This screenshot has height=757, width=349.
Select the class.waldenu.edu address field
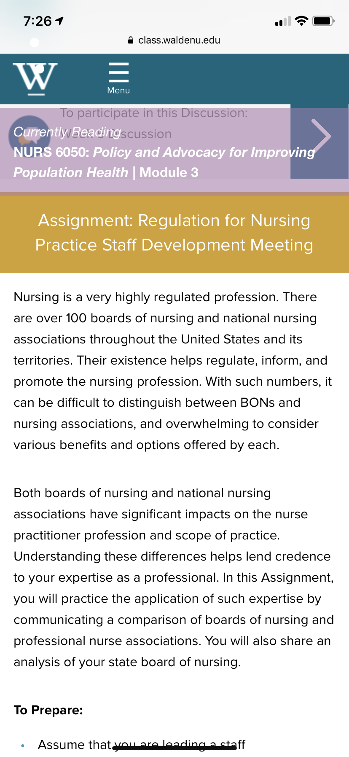174,40
